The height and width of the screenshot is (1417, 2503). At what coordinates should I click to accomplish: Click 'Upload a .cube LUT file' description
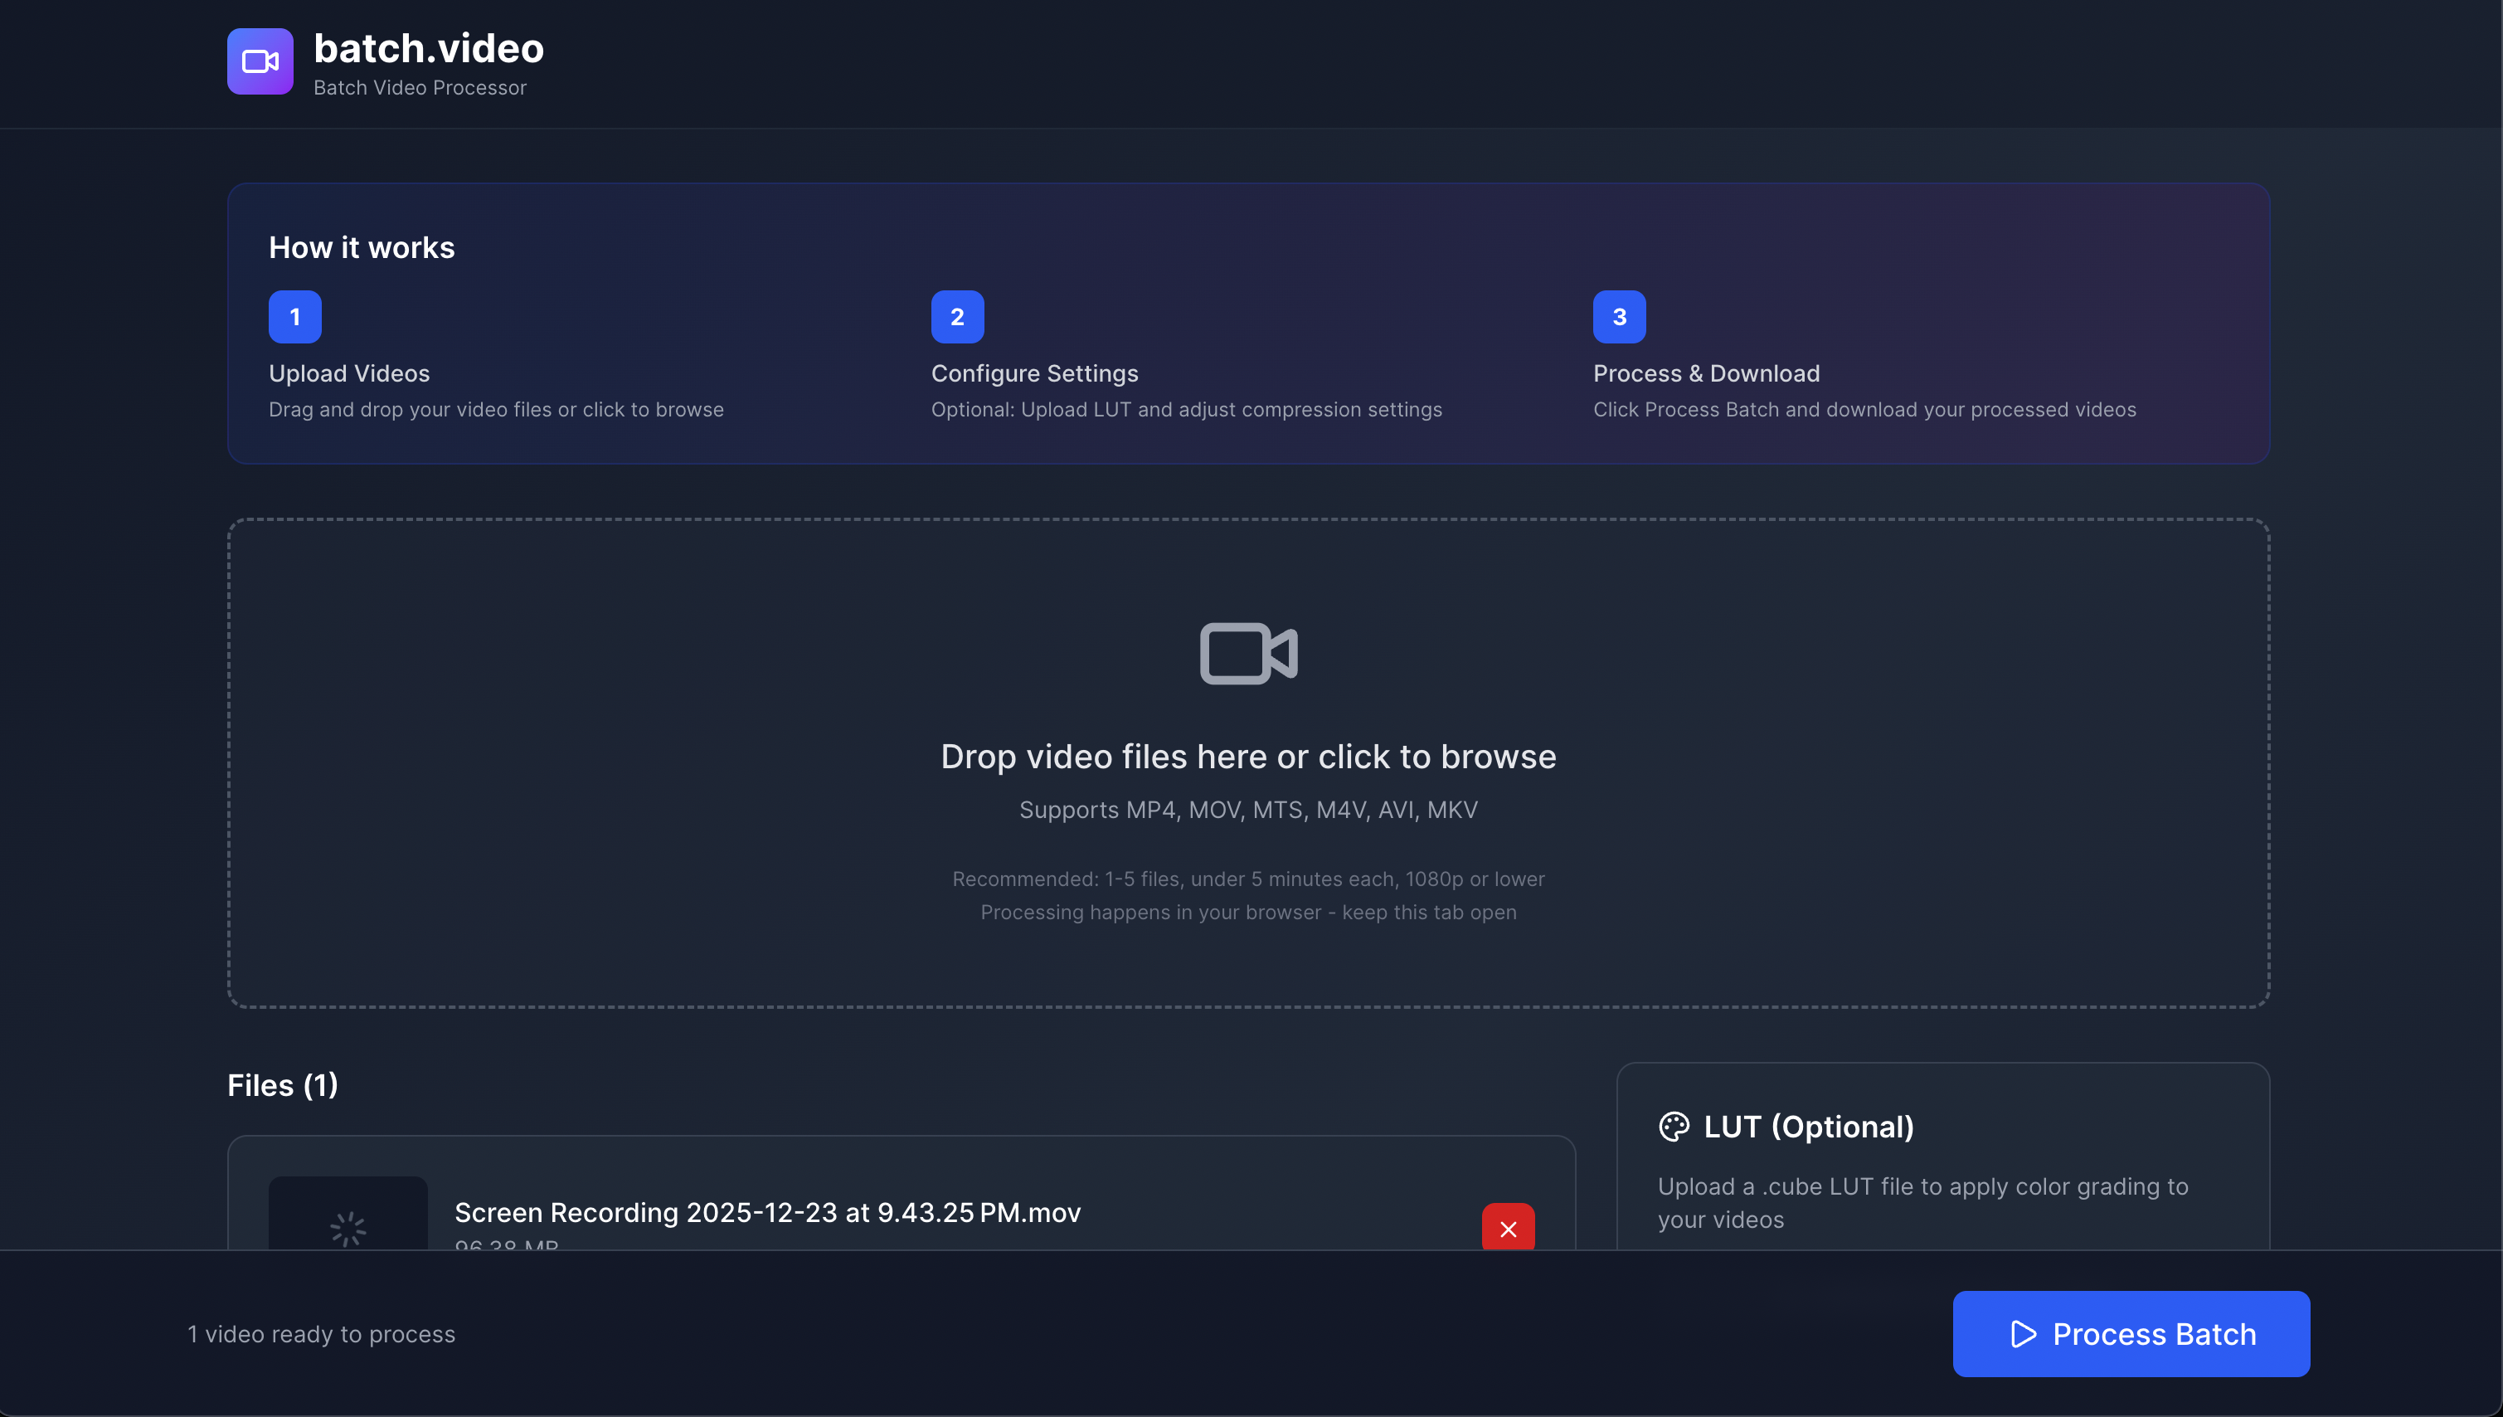coord(1922,1203)
